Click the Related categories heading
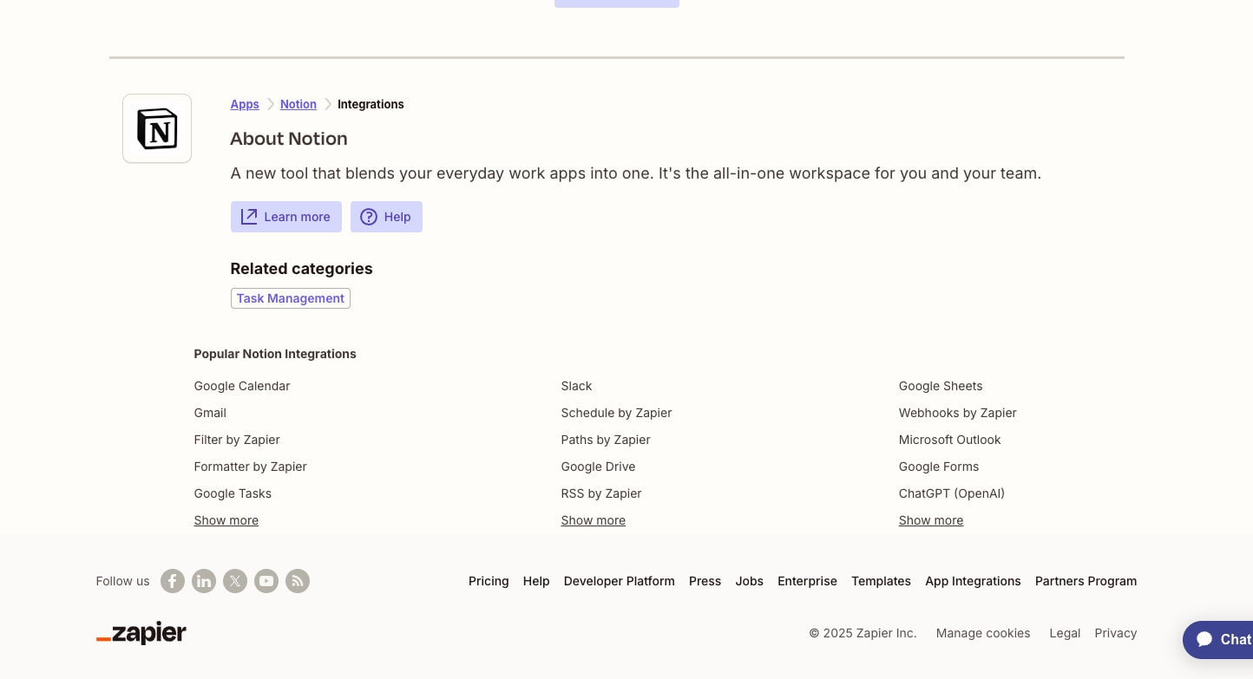 (x=302, y=269)
